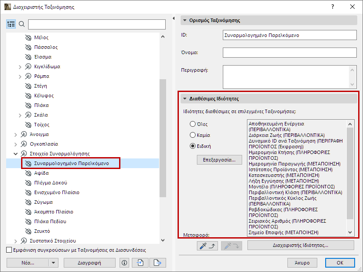Screen dimensions: 363x272
Task: Collapse left panel with the splitter arrow
Action: (x=174, y=18)
